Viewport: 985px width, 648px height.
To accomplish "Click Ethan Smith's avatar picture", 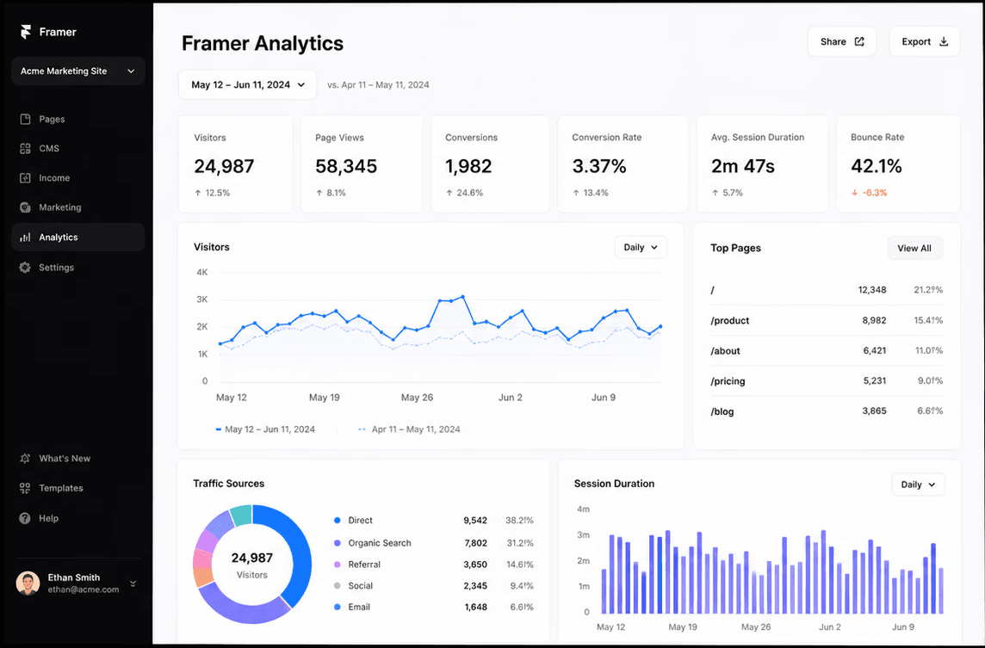I will coord(28,583).
